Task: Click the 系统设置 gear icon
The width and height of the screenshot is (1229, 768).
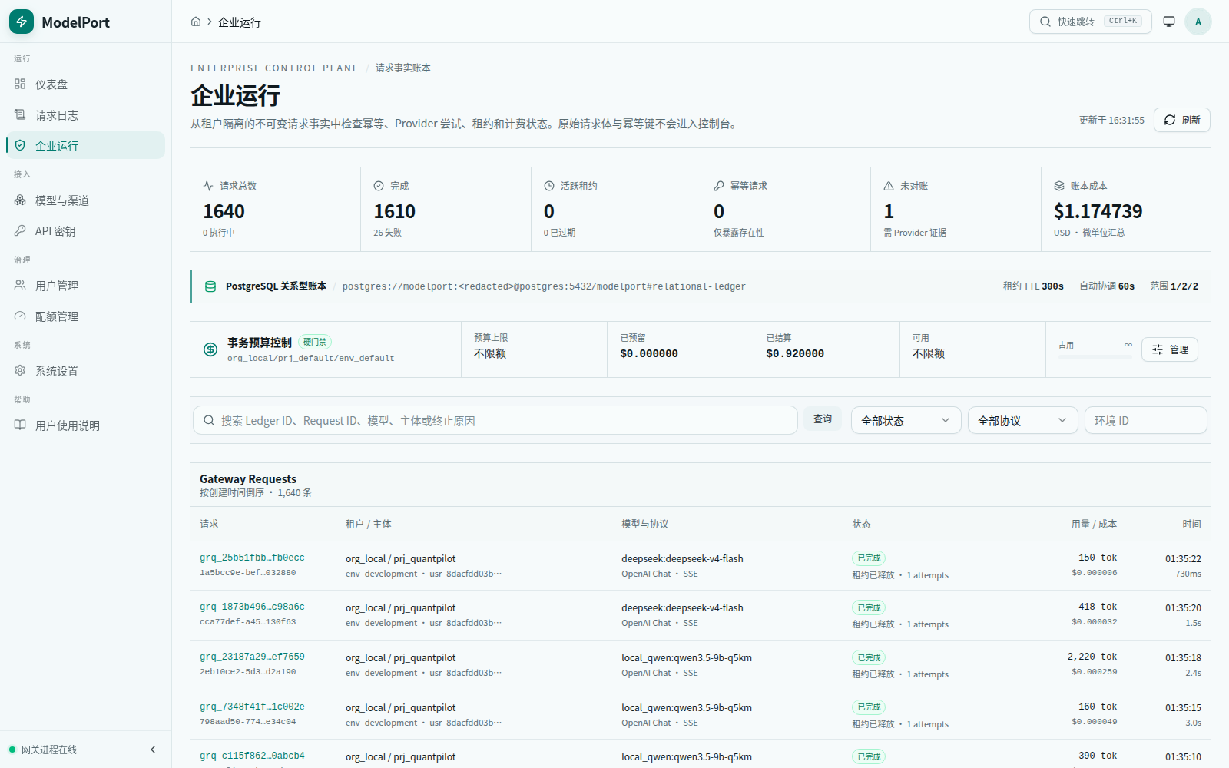Action: point(20,370)
